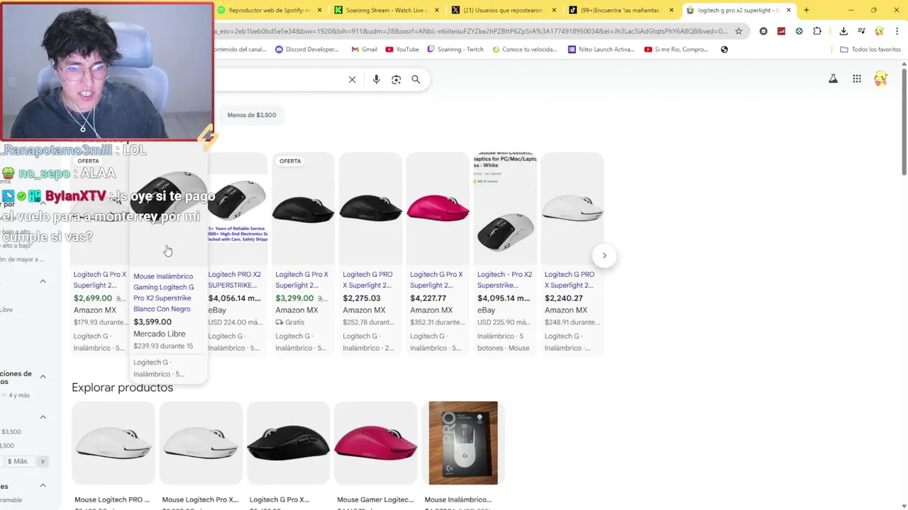Click the blue circular extension icon
The width and height of the screenshot is (908, 510).
(x=799, y=31)
